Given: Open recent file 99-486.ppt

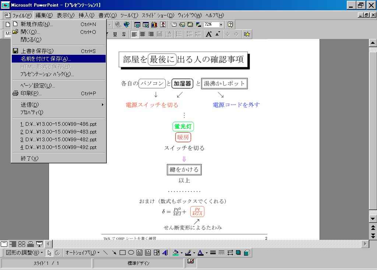Looking at the screenshot, I should [x=59, y=124].
